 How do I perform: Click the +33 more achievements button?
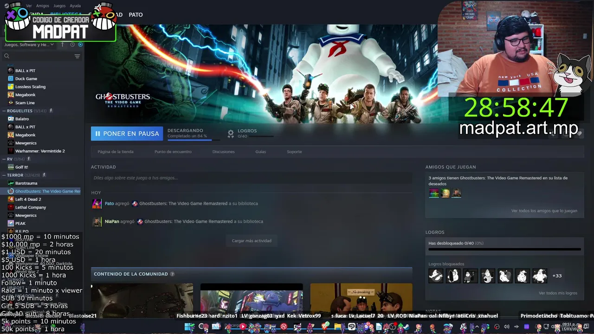pos(557,276)
